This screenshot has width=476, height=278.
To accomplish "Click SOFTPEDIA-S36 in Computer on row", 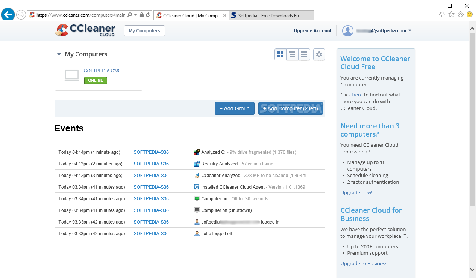I will (x=151, y=199).
